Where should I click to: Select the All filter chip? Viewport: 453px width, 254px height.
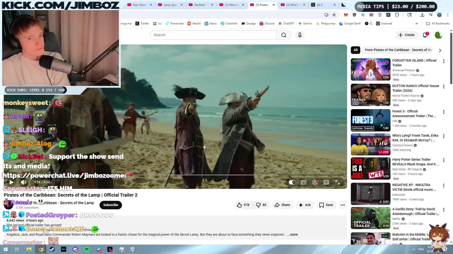point(355,50)
